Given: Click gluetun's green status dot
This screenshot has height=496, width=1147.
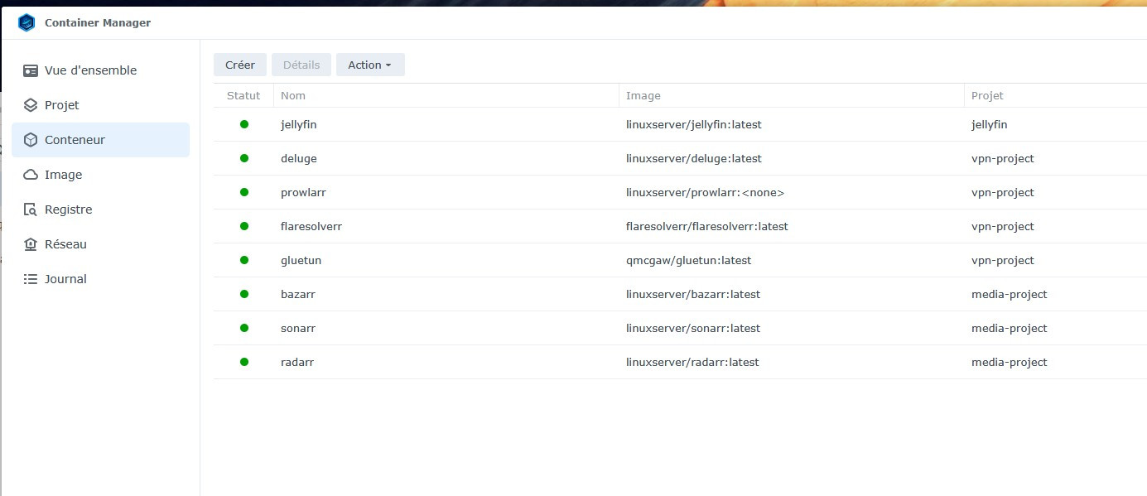Looking at the screenshot, I should pos(244,260).
